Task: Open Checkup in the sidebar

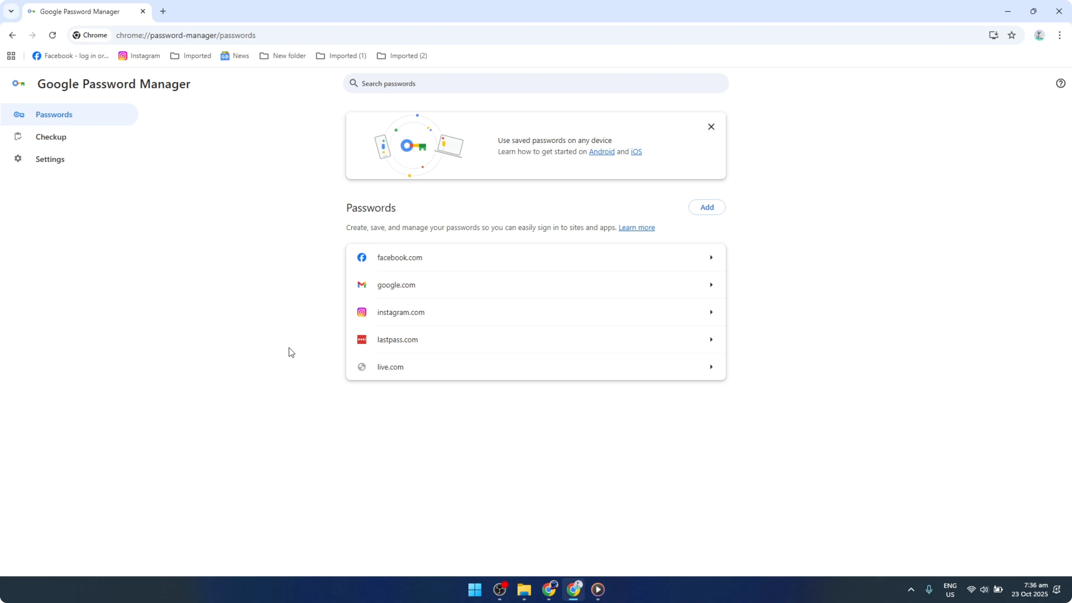Action: click(x=69, y=137)
